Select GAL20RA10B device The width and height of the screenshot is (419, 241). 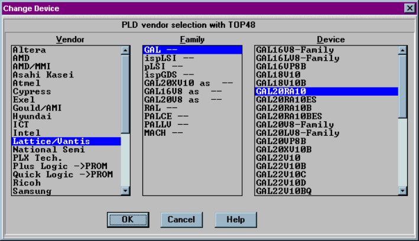tap(327, 108)
